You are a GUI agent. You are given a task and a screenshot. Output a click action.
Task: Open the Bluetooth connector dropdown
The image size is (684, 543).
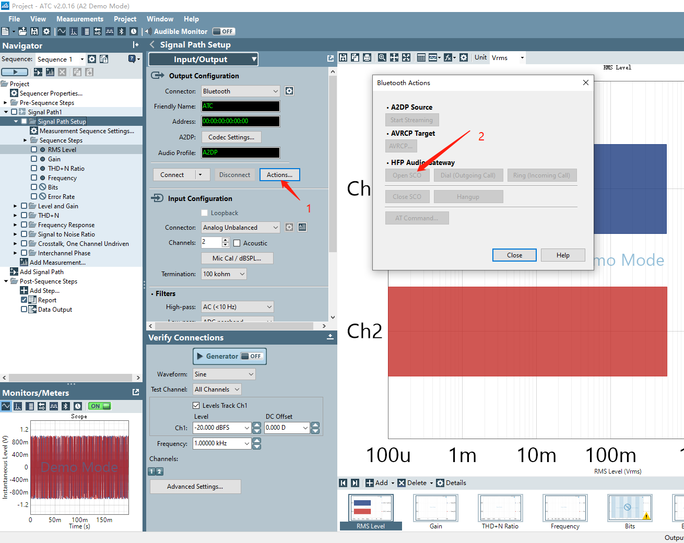tap(241, 91)
